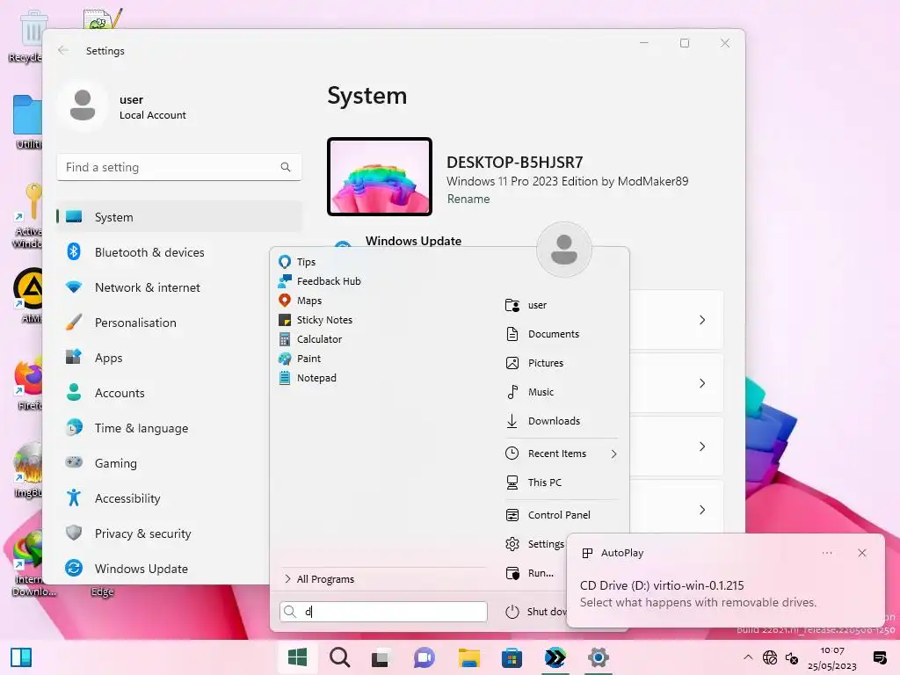The height and width of the screenshot is (675, 900).
Task: Select System in Settings sidebar
Action: 179,217
